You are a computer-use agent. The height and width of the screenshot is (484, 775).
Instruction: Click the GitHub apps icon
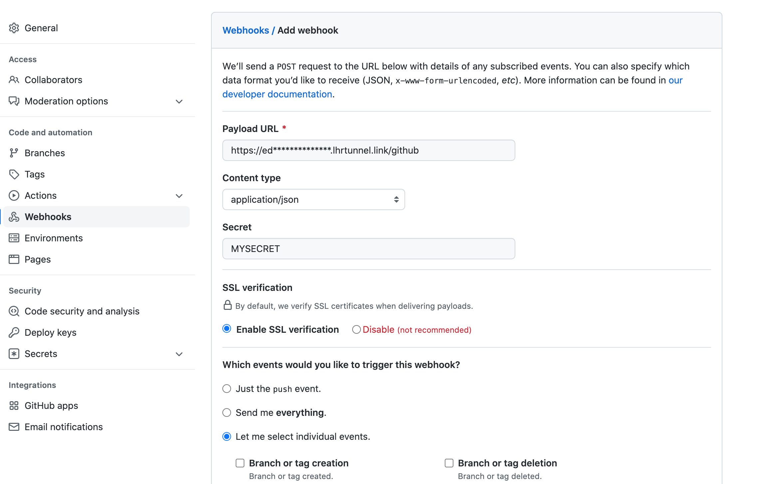14,406
